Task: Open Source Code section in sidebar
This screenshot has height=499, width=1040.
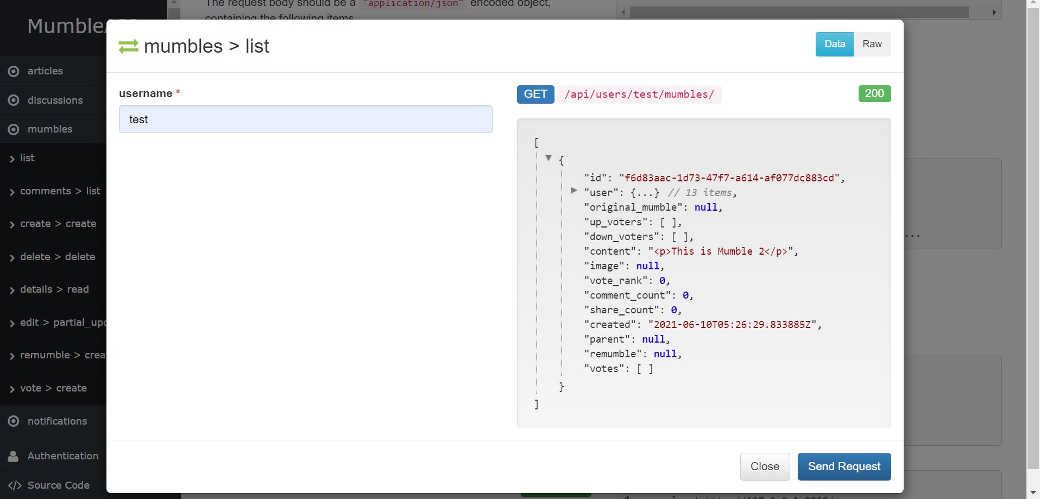Action: [53, 485]
